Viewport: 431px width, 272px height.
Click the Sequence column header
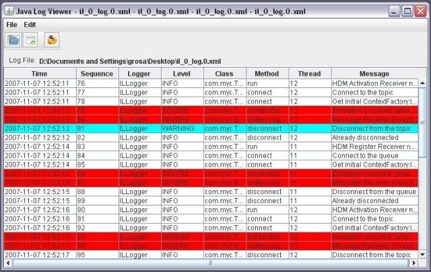coord(97,74)
